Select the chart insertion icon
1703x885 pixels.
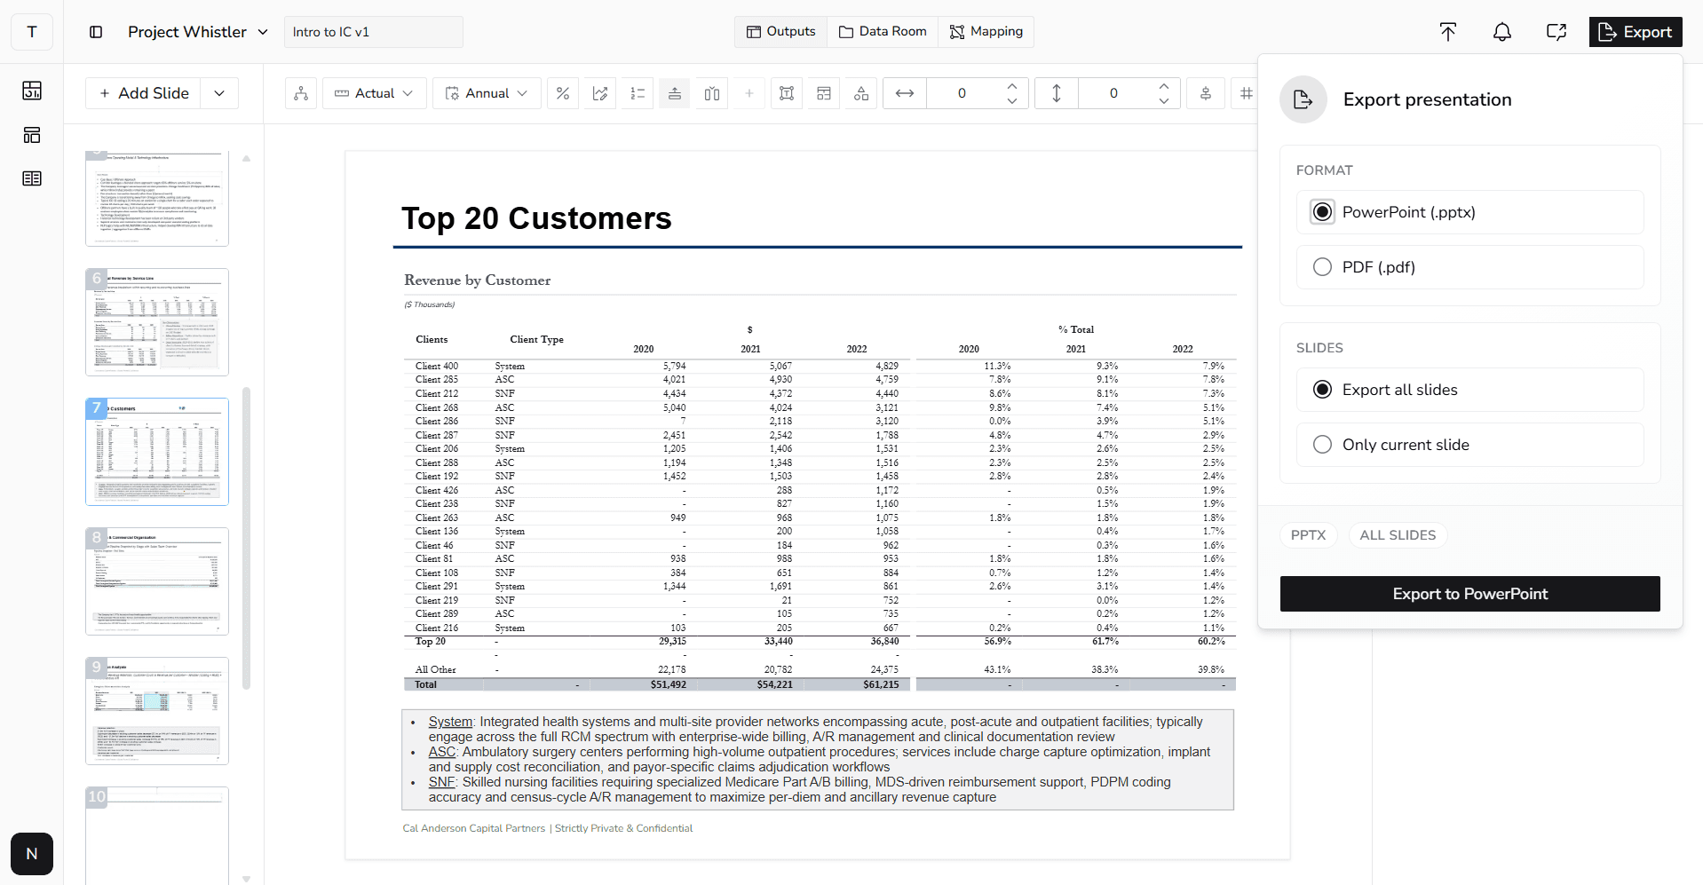pyautogui.click(x=600, y=93)
